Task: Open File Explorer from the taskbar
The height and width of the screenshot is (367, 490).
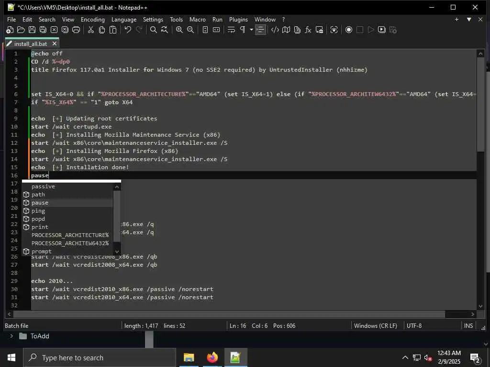Action: click(189, 357)
